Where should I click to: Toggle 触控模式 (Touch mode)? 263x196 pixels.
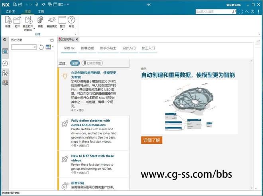51,20
